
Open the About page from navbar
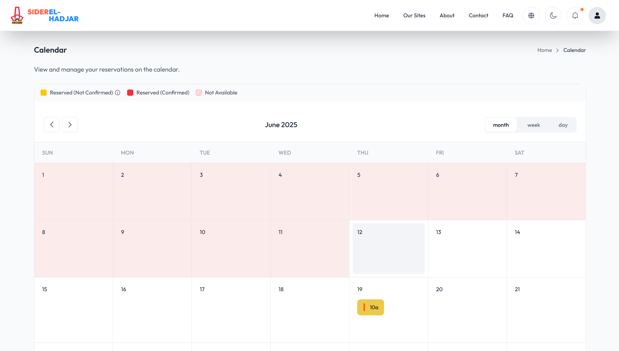447,15
